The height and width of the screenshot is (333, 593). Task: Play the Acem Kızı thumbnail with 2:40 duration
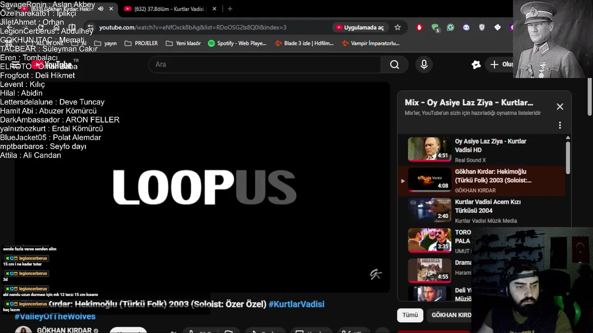pyautogui.click(x=429, y=210)
